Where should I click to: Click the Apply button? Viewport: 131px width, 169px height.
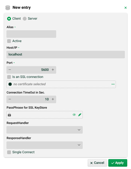pos(118,163)
